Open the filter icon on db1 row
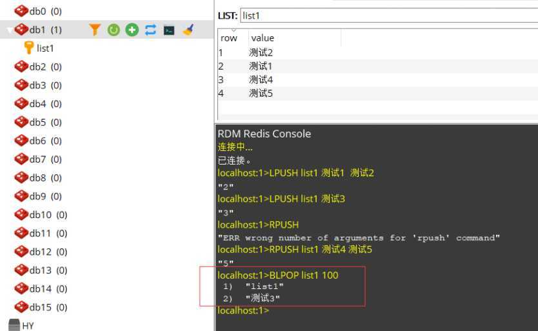The height and width of the screenshot is (331, 538). (95, 30)
